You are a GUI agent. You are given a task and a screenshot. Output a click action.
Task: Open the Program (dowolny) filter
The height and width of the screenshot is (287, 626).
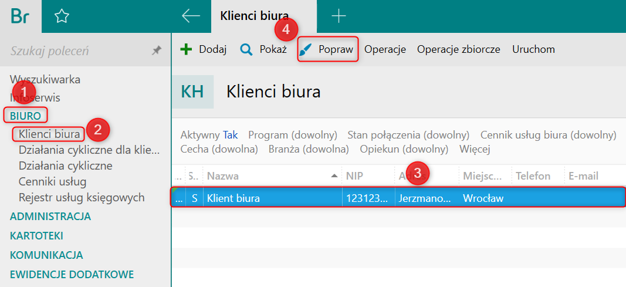point(293,135)
